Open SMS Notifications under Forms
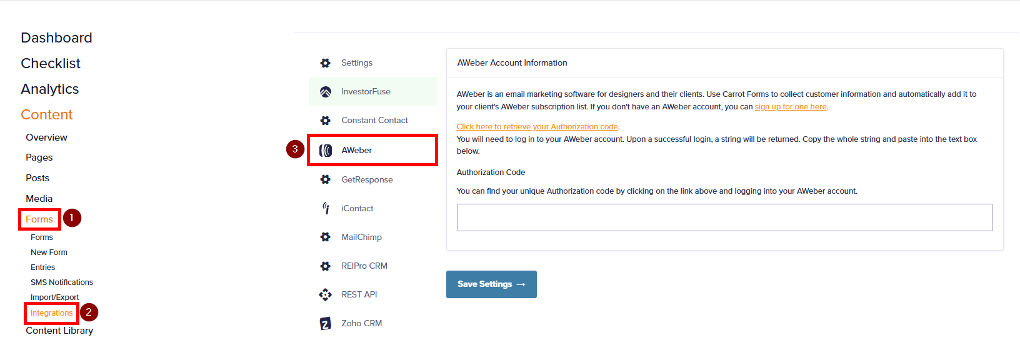 (62, 282)
